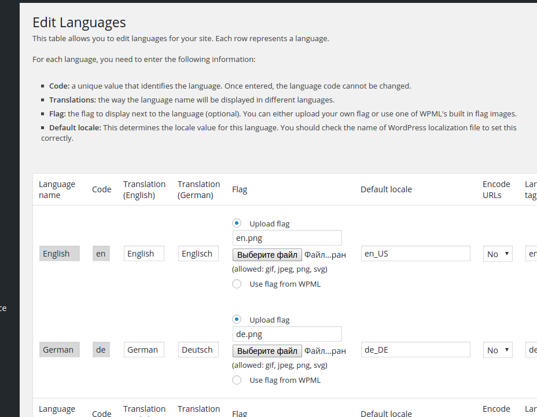This screenshot has height=417, width=537.
Task: Click the de.png flag filename field
Action: 287,334
